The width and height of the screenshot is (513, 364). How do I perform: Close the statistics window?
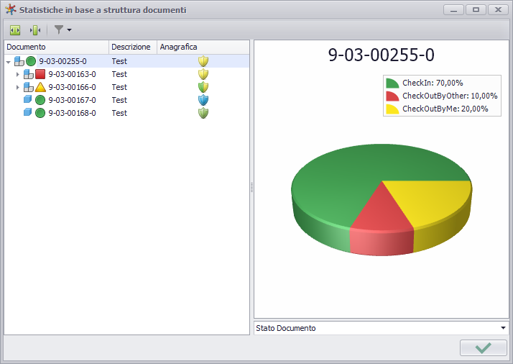pyautogui.click(x=498, y=10)
